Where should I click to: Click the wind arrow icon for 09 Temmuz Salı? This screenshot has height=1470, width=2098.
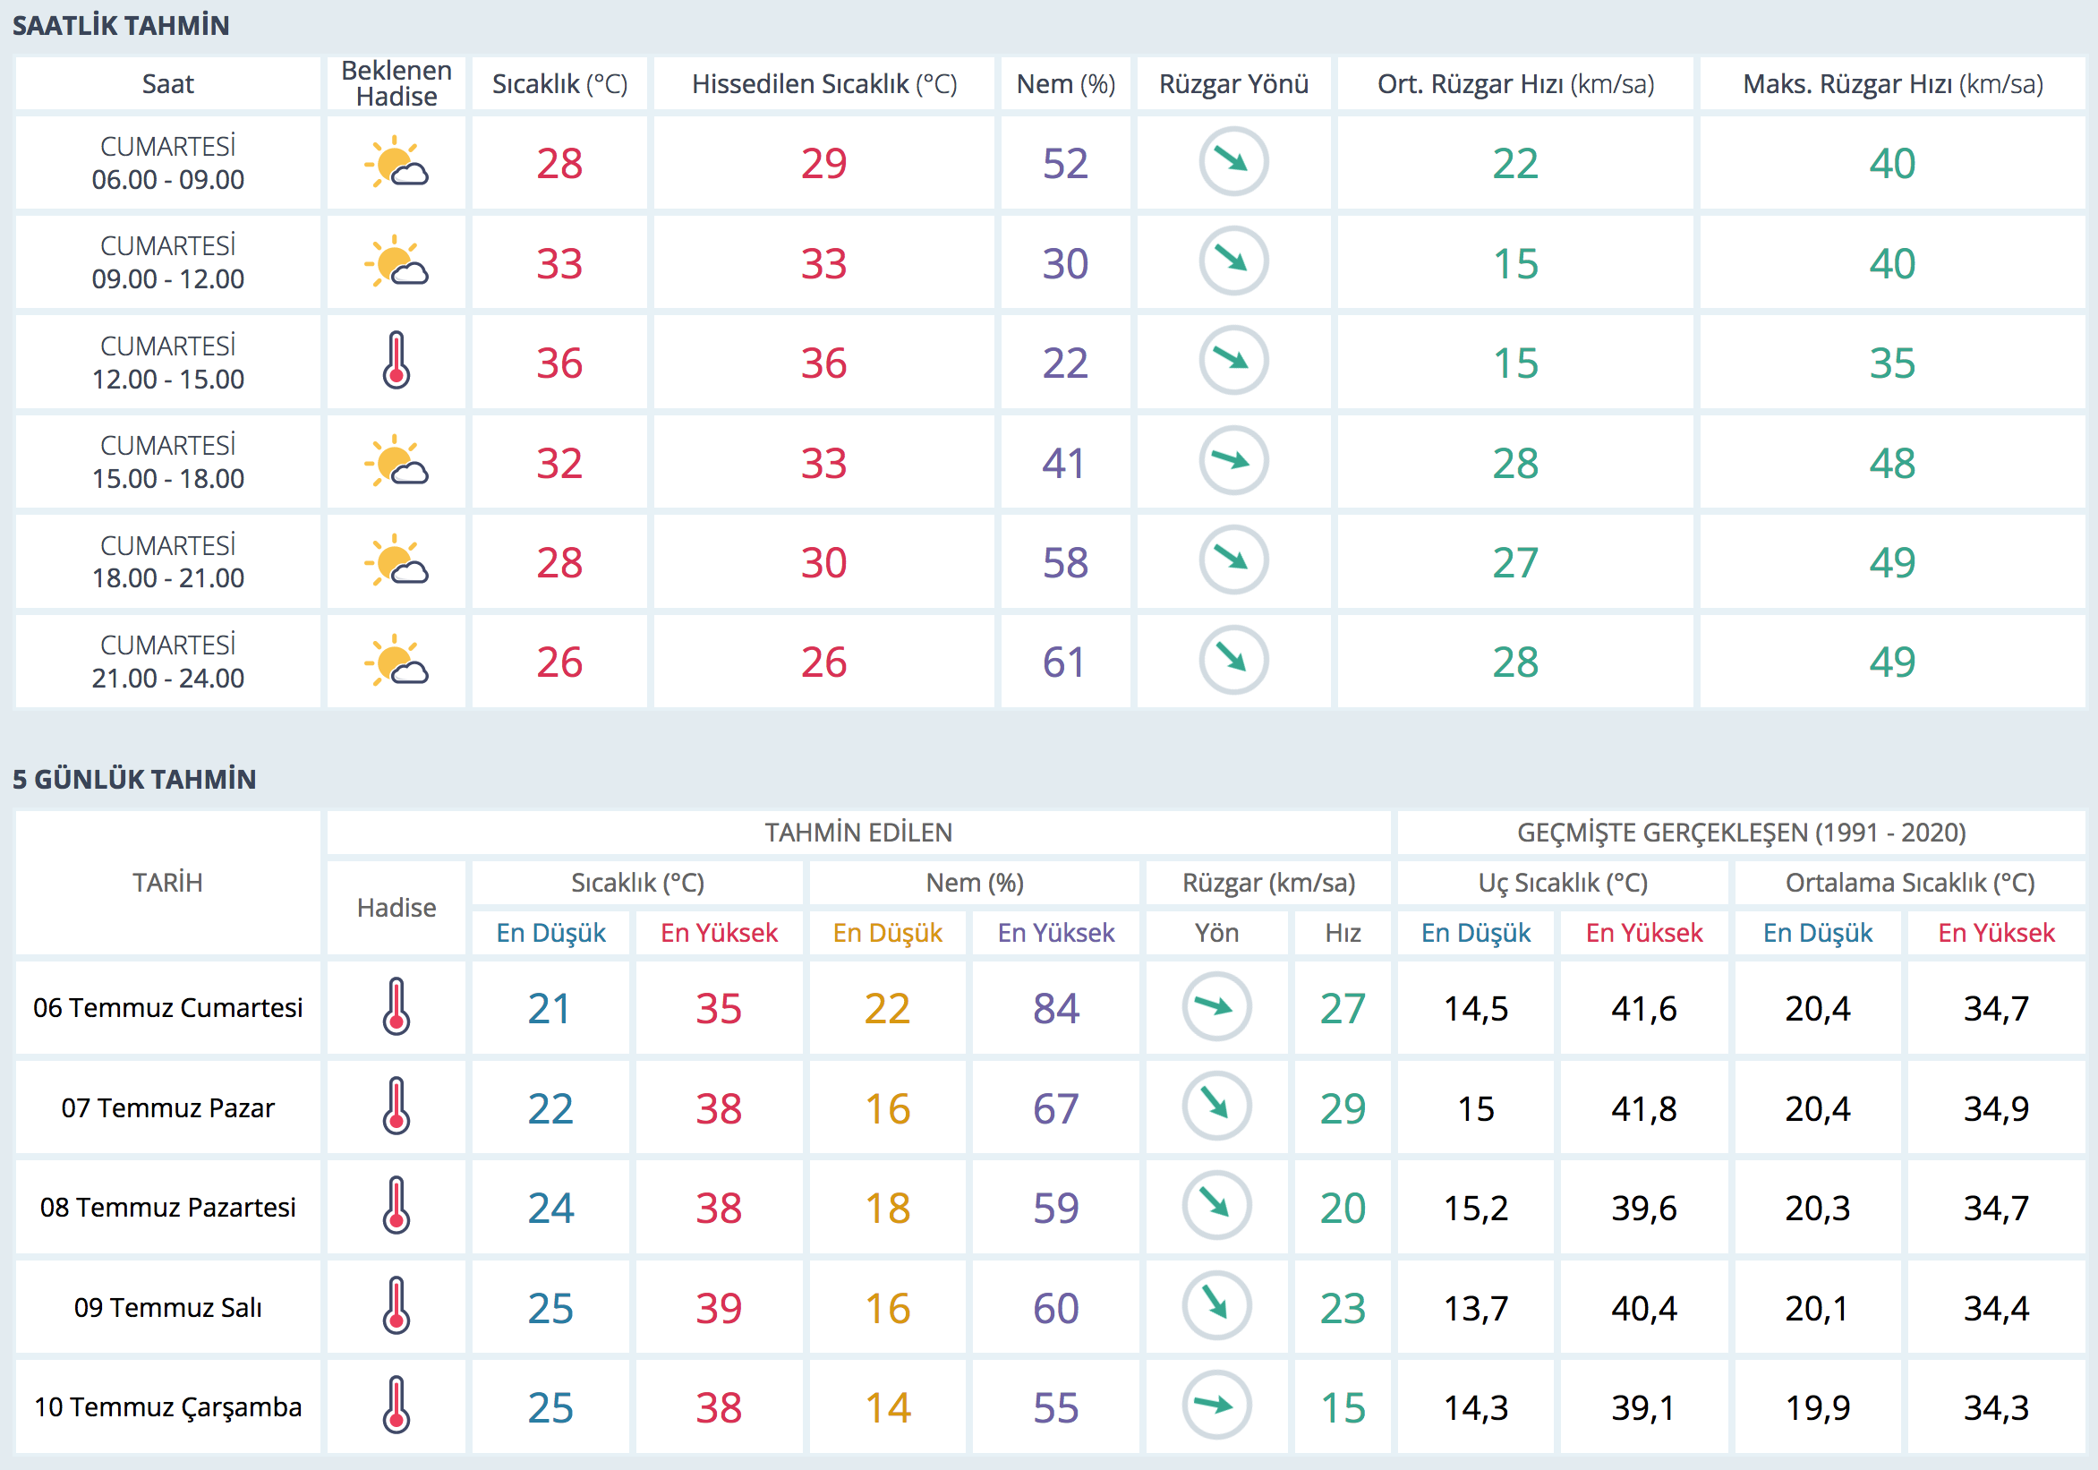coord(1215,1305)
